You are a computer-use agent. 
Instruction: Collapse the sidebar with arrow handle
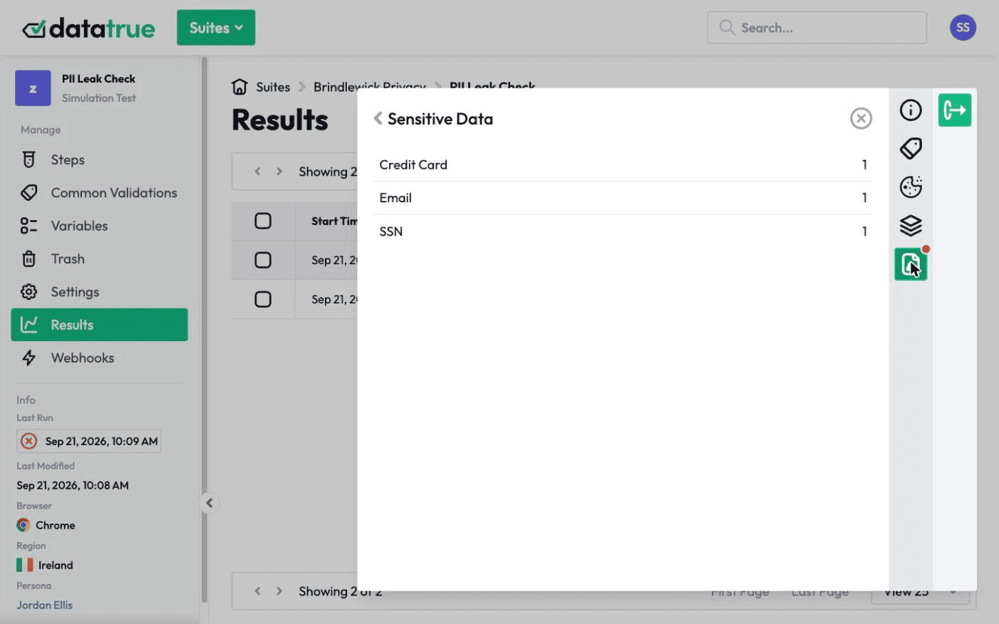click(x=209, y=503)
